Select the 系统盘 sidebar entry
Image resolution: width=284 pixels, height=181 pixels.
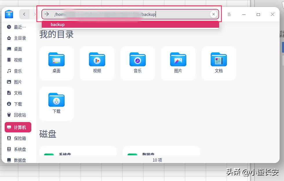point(18,149)
